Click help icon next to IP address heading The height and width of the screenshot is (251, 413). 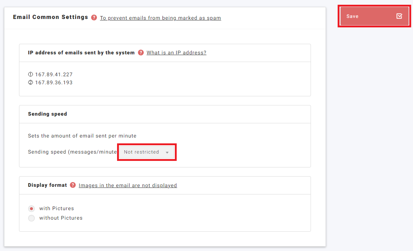[141, 53]
